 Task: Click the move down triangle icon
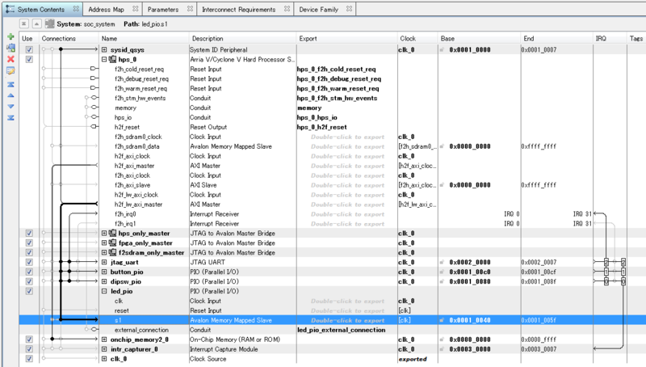pyautogui.click(x=10, y=107)
